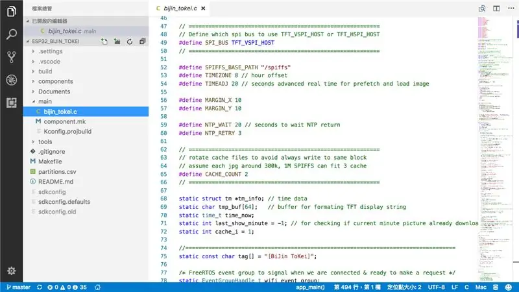
Task: Click the master branch indicator in status bar
Action: 19,287
